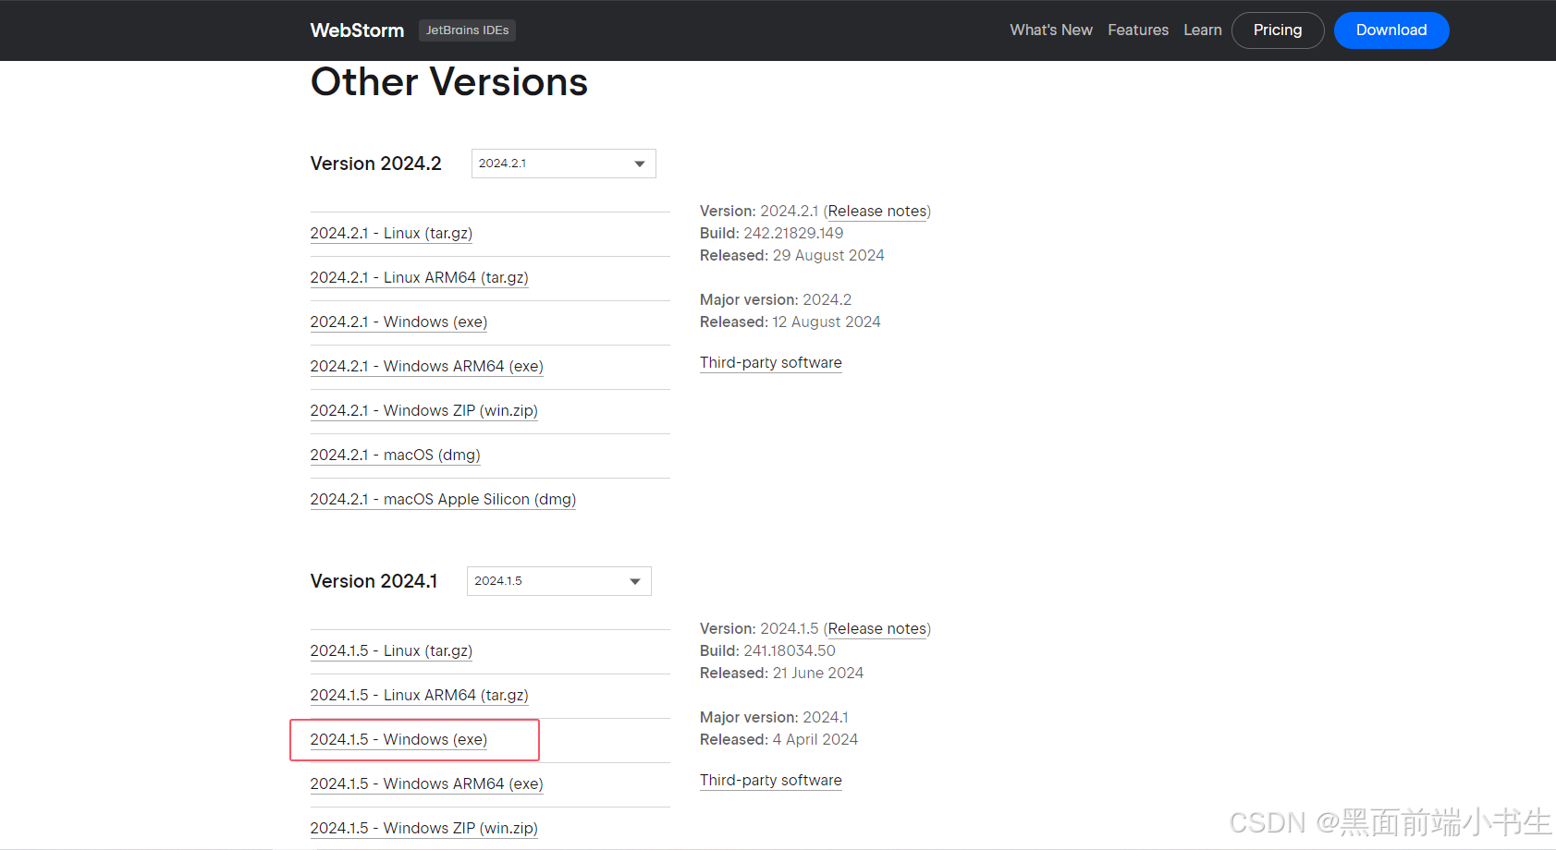The width and height of the screenshot is (1556, 850).
Task: Open Release notes for version 2024.1.5
Action: pos(877,629)
